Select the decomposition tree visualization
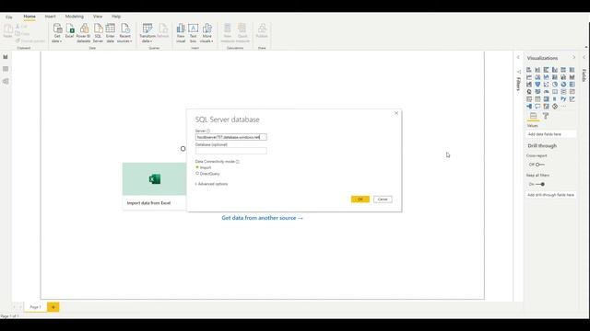This screenshot has width=590, height=331. [x=529, y=107]
